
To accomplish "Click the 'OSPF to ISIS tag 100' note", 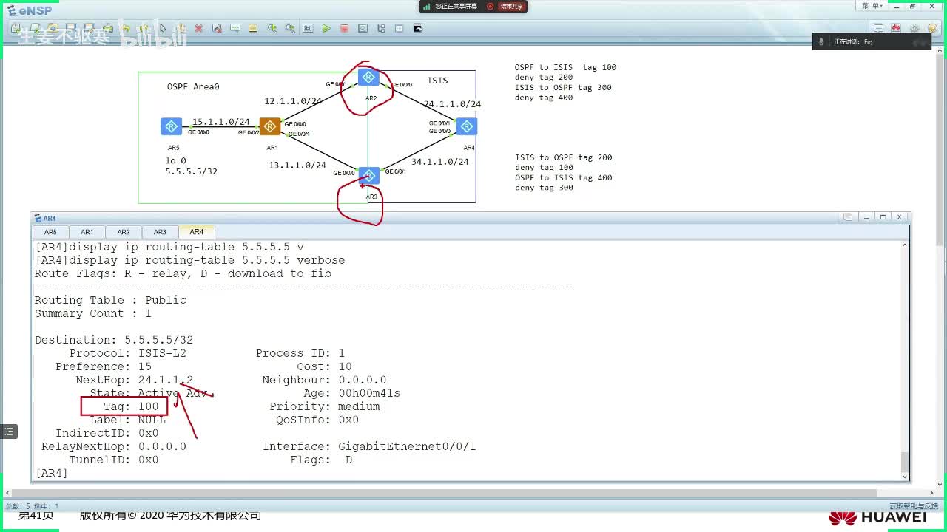I will click(565, 67).
